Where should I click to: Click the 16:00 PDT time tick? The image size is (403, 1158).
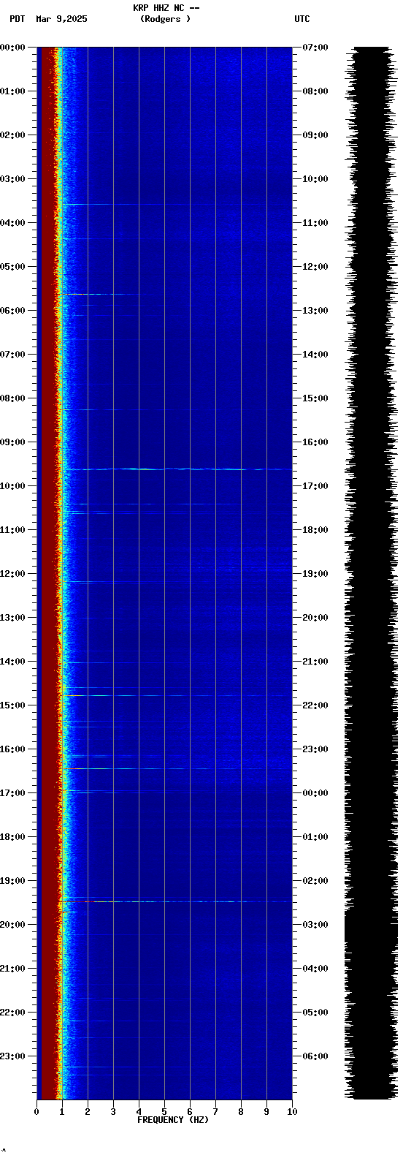12,749
